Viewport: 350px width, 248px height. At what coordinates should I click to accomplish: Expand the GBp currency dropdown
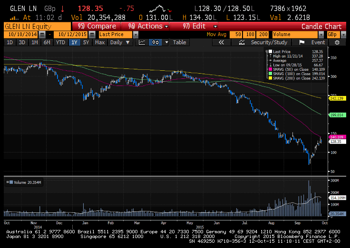(344, 35)
